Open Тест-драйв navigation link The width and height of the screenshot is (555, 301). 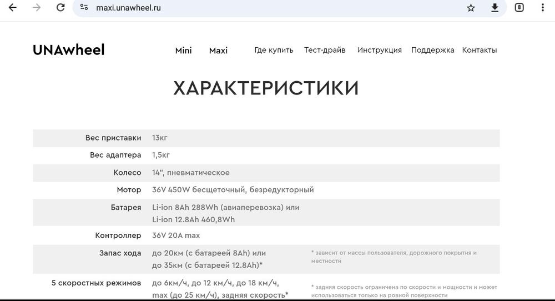tap(325, 51)
